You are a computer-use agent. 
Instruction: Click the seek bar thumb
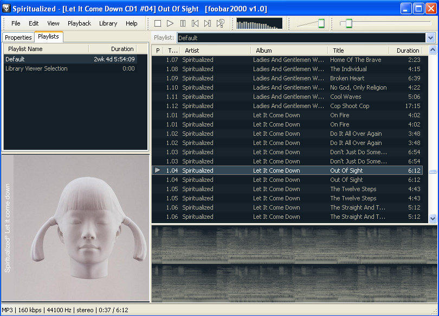pos(349,23)
